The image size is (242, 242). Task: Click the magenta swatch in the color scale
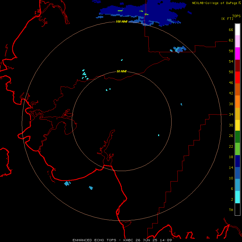[237, 54]
